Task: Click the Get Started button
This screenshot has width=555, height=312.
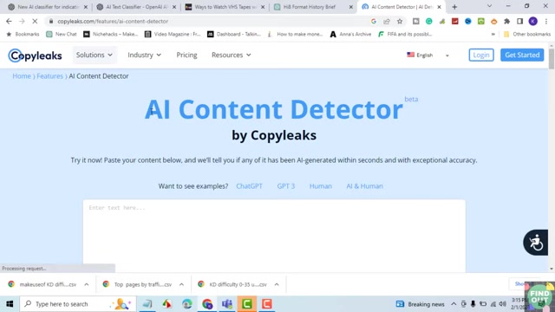Action: pyautogui.click(x=522, y=55)
